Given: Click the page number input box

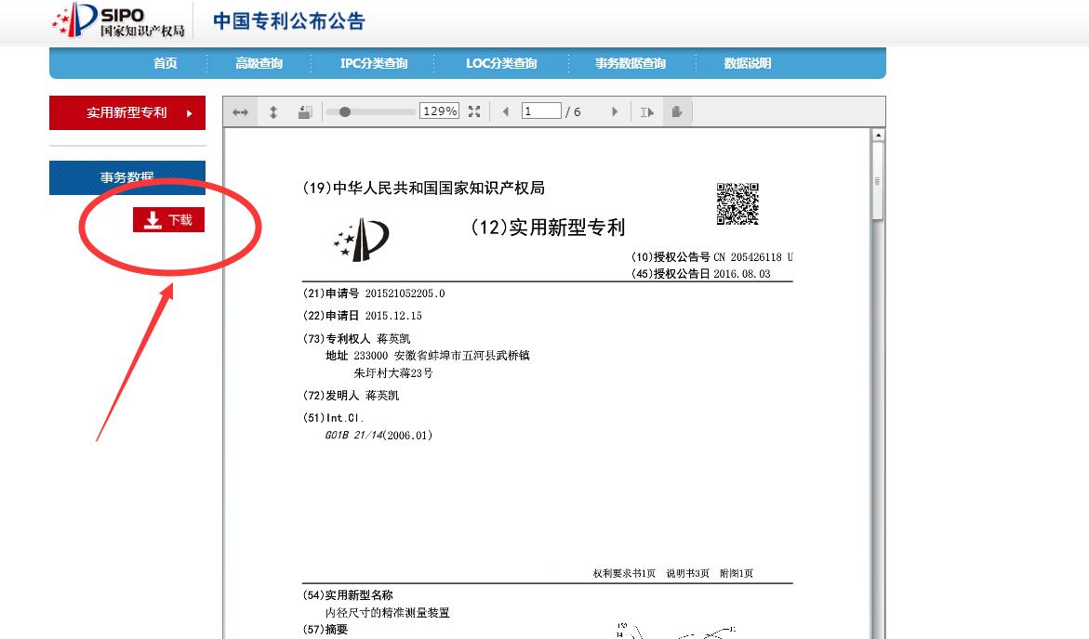Looking at the screenshot, I should 541,111.
